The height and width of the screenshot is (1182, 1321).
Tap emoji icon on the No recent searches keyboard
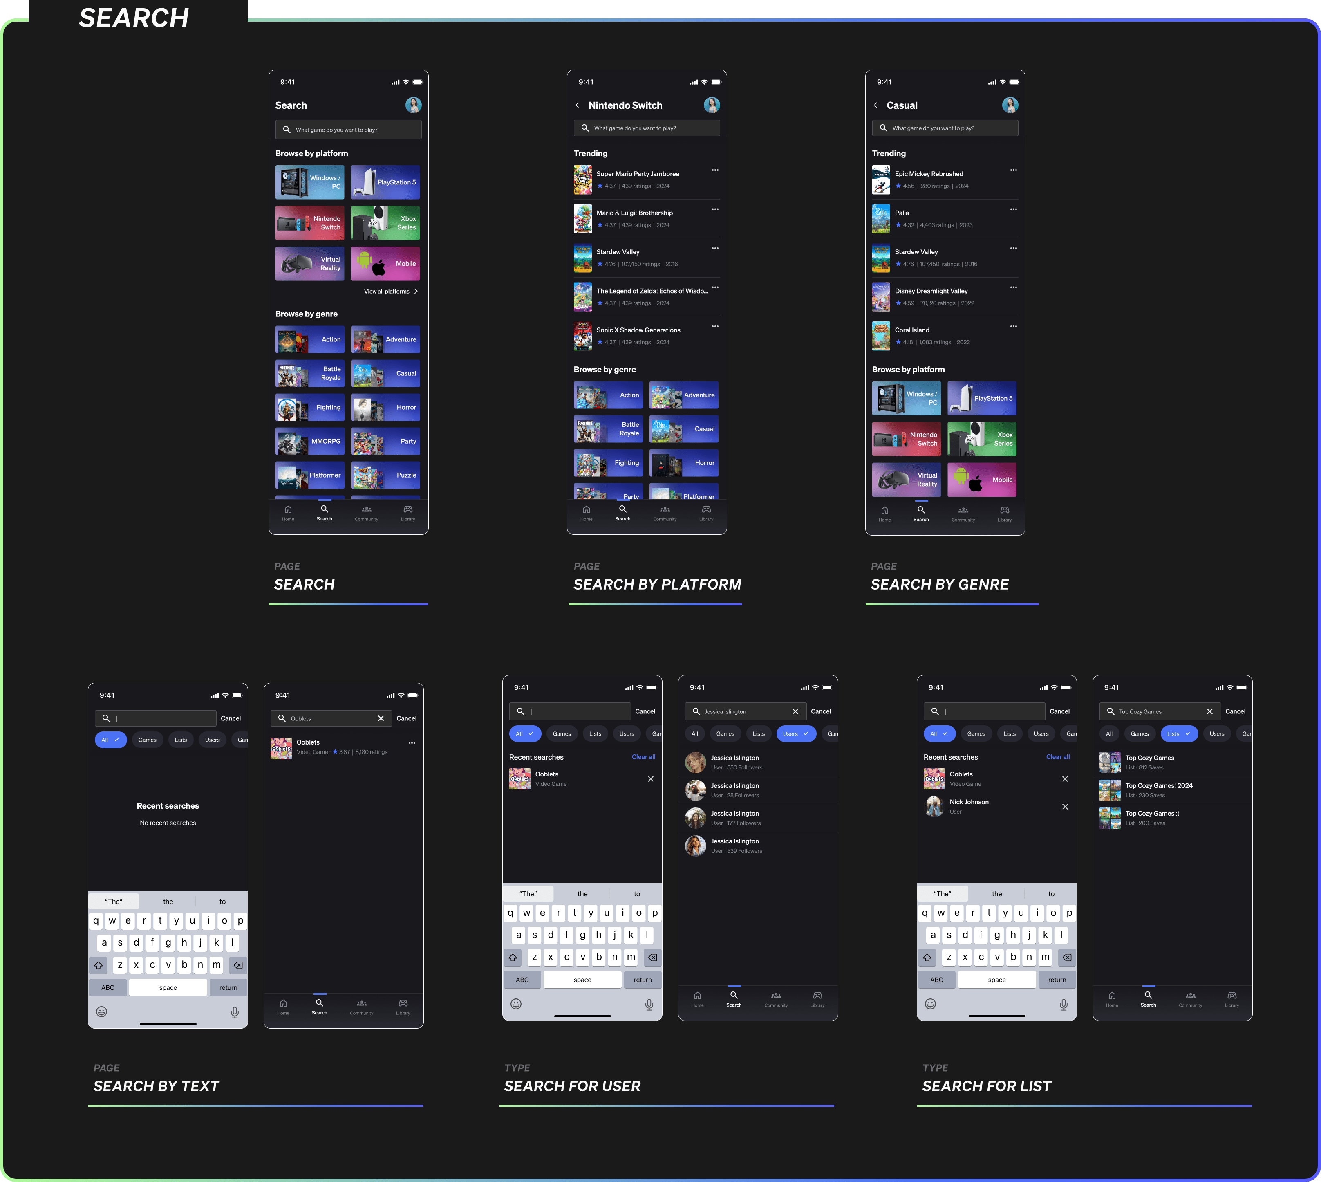pos(101,1011)
